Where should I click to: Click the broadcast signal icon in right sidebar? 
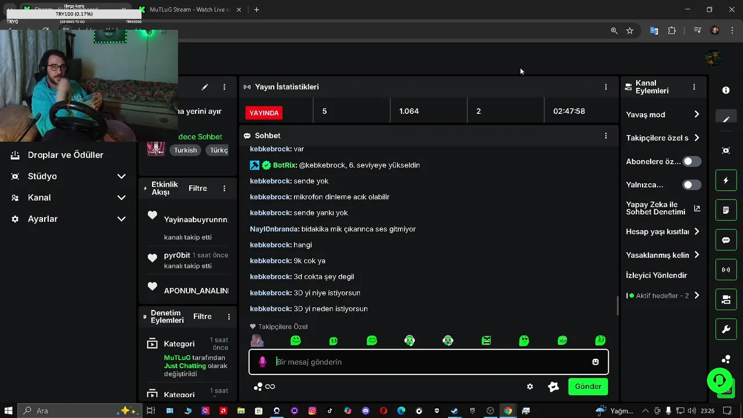[726, 270]
